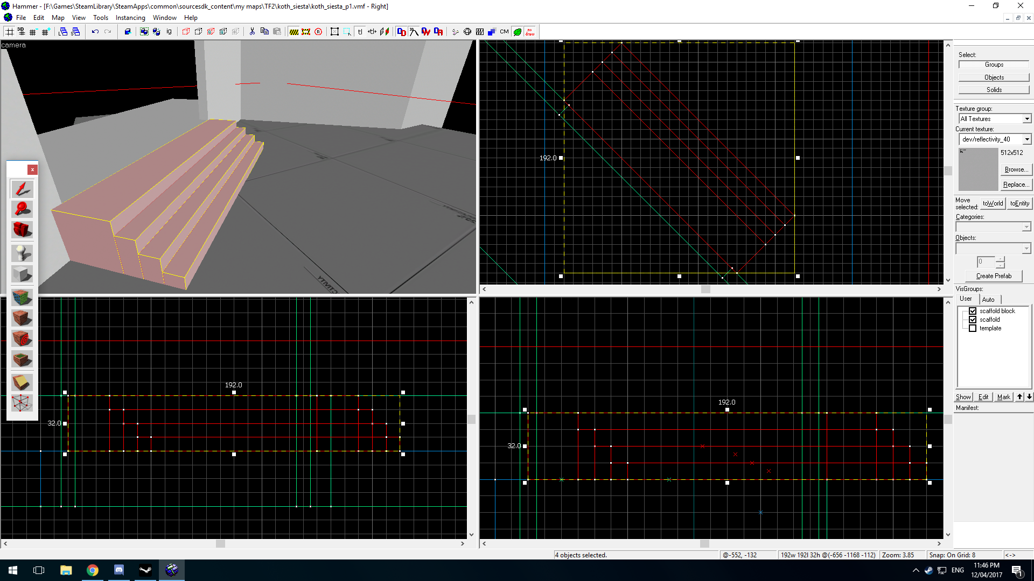Click the Browse... texture button

coord(1016,169)
